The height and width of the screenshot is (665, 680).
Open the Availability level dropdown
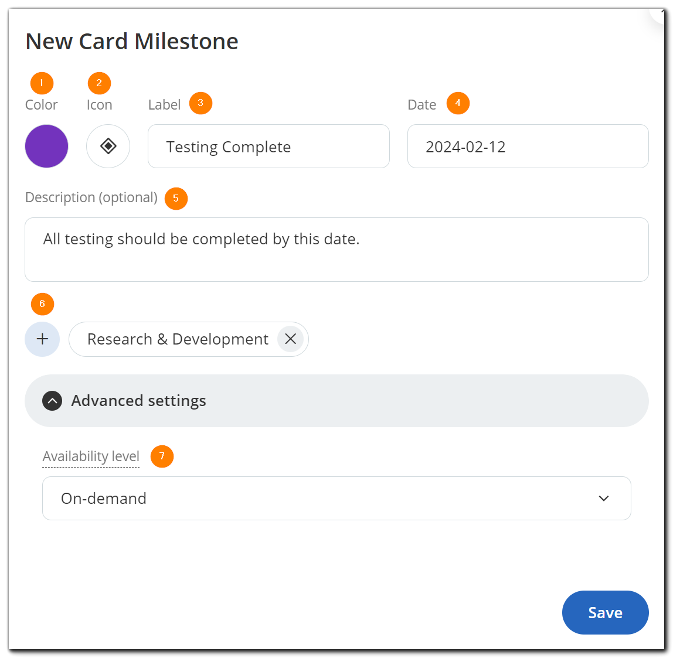click(336, 498)
